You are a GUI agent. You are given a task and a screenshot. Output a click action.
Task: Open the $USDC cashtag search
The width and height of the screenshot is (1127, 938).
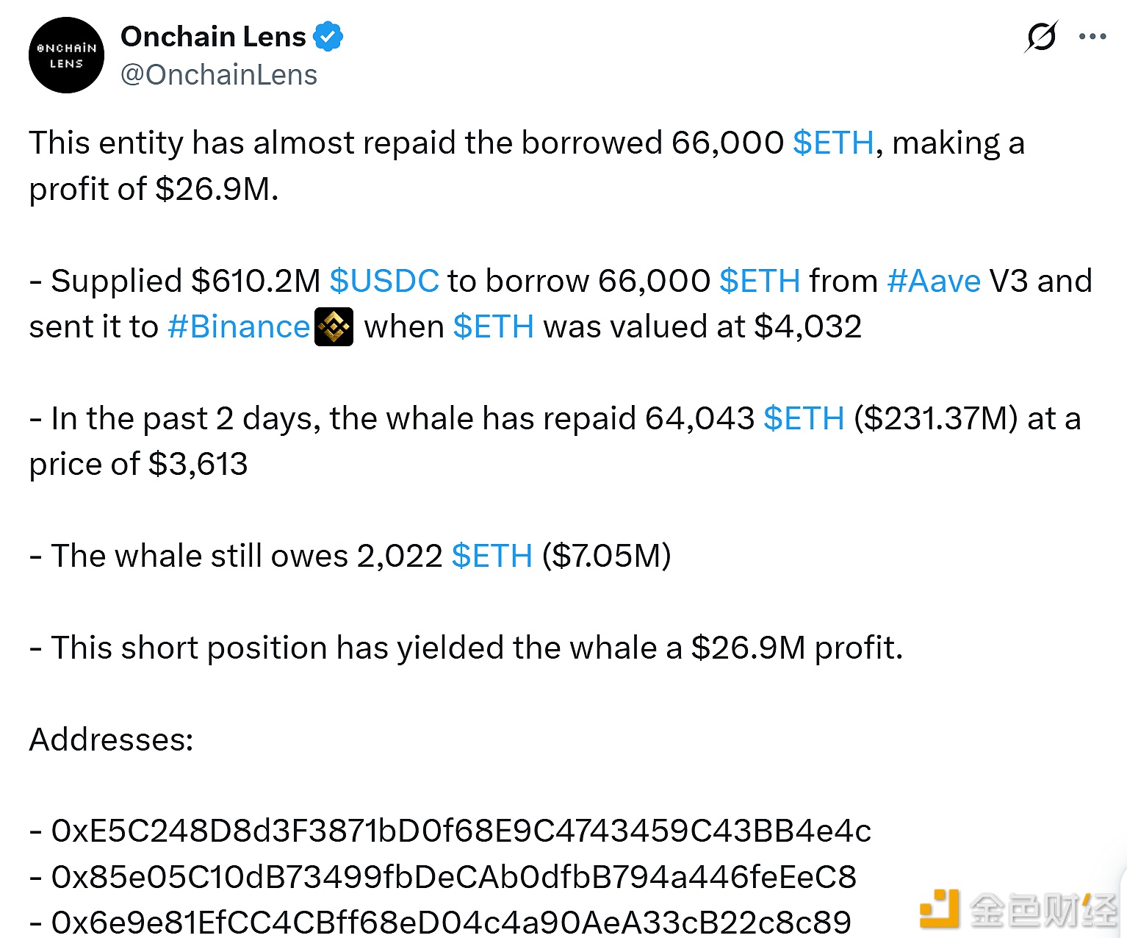(384, 281)
